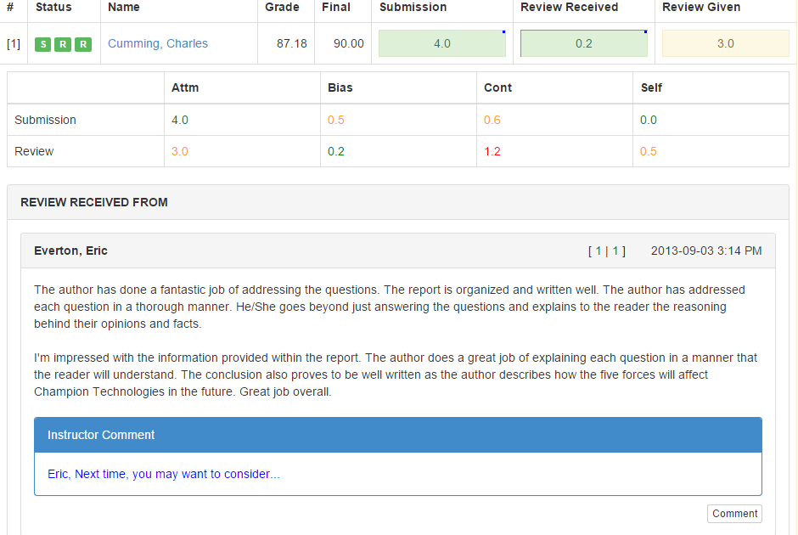Click the R badge next to S badge
The height and width of the screenshot is (535, 798).
63,44
